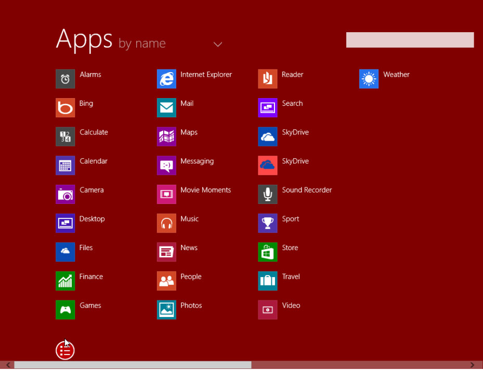Launch the Weather sun icon
The width and height of the screenshot is (483, 370).
click(369, 79)
